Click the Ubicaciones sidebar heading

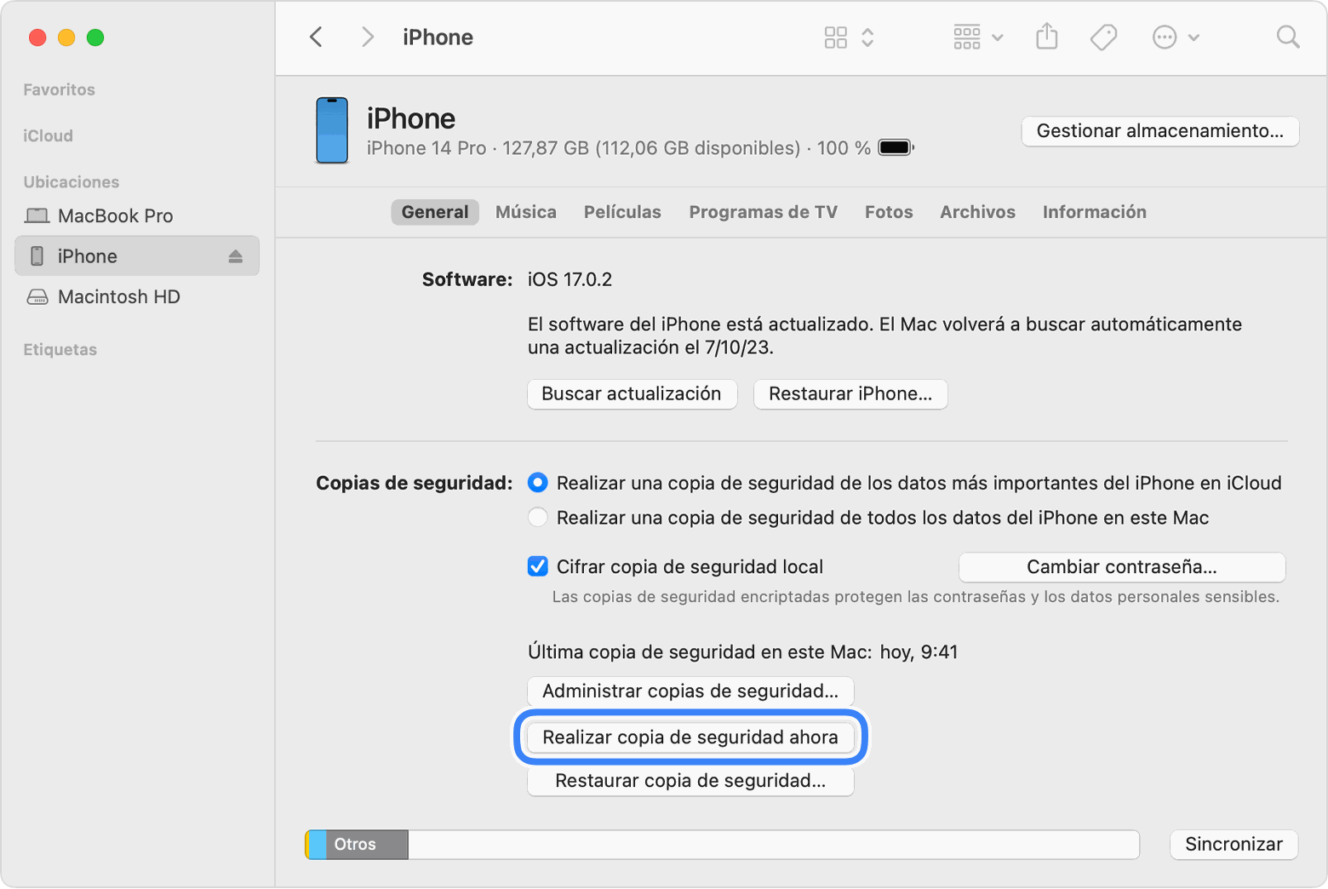72,181
